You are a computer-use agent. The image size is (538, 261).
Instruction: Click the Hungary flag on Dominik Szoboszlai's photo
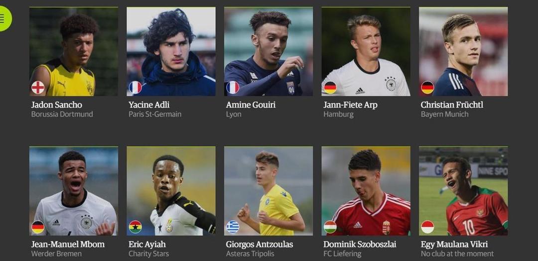[x=330, y=227]
